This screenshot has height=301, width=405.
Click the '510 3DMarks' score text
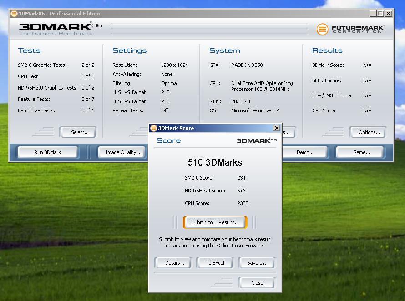pyautogui.click(x=215, y=162)
